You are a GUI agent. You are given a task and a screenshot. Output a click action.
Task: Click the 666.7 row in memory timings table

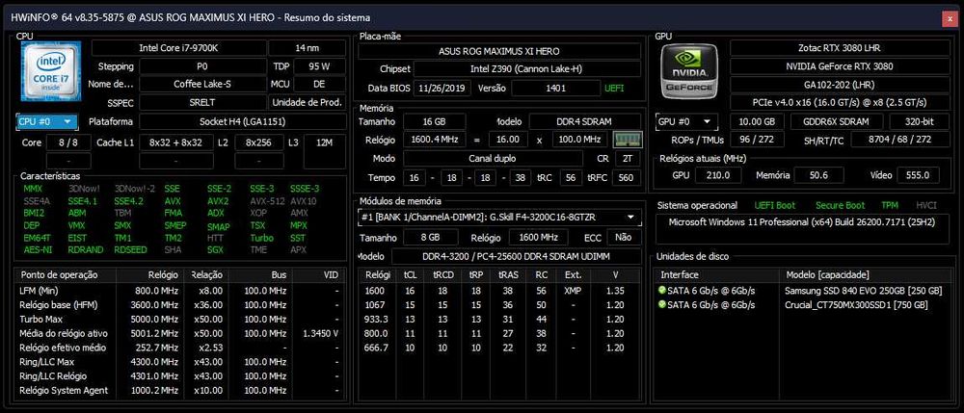pyautogui.click(x=499, y=348)
